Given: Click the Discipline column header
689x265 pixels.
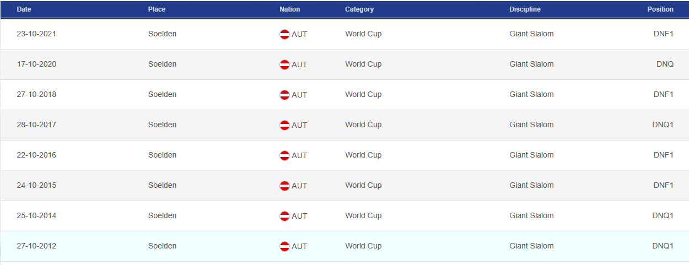Looking at the screenshot, I should [x=525, y=9].
